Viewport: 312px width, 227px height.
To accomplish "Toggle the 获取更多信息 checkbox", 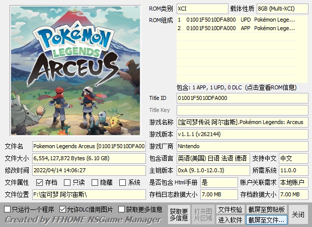I will point(122,209).
